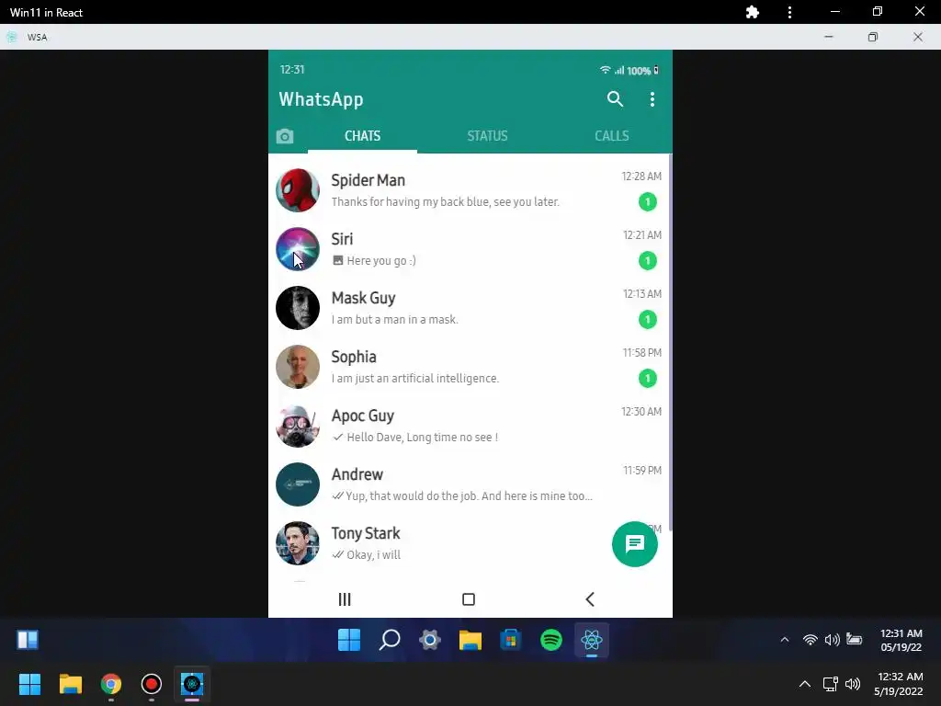This screenshot has height=706, width=941.
Task: Open the Tony Stark chat name
Action: tap(366, 533)
